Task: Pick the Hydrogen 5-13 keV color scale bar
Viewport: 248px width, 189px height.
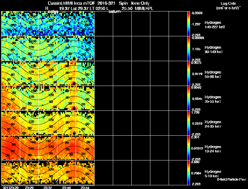Action: [188, 173]
